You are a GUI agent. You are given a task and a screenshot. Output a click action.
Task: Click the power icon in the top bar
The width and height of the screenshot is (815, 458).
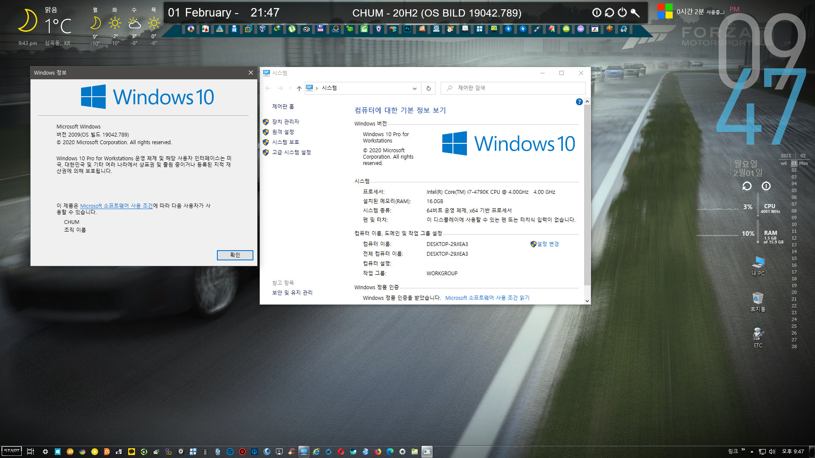[622, 12]
